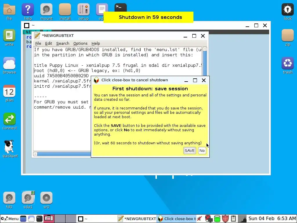This screenshot has height=223, width=297.
Task: Maximize the shutdown dialog window
Action: click(x=195, y=80)
